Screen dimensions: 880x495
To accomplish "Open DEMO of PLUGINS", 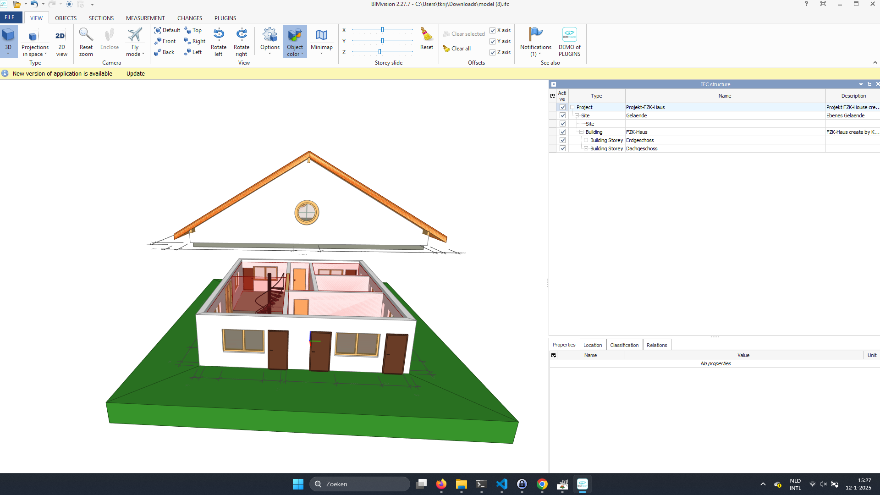I will click(x=569, y=35).
